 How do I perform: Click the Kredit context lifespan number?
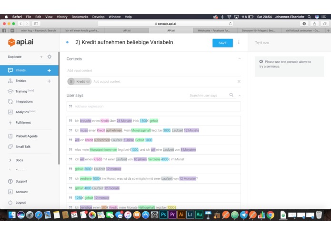coord(71,81)
